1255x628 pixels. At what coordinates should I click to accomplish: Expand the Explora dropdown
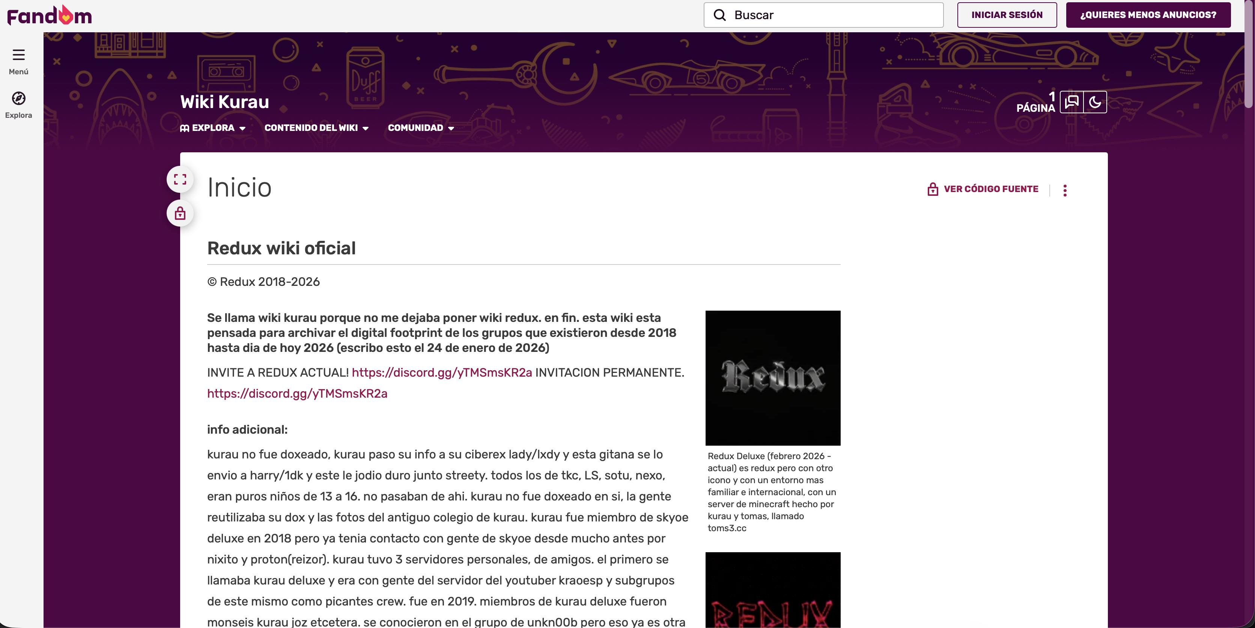point(213,128)
